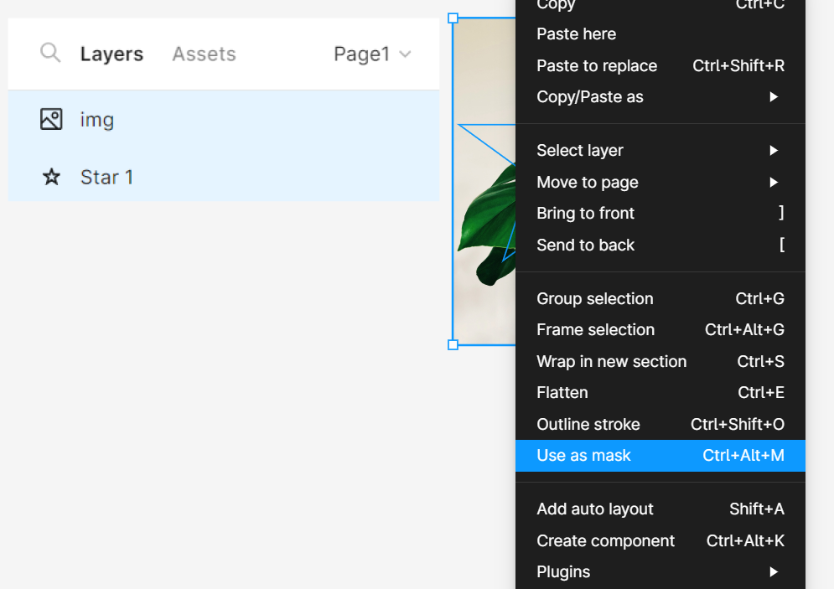Click the search magnifier icon in Layers panel
Screen dimensions: 834x589
point(50,53)
